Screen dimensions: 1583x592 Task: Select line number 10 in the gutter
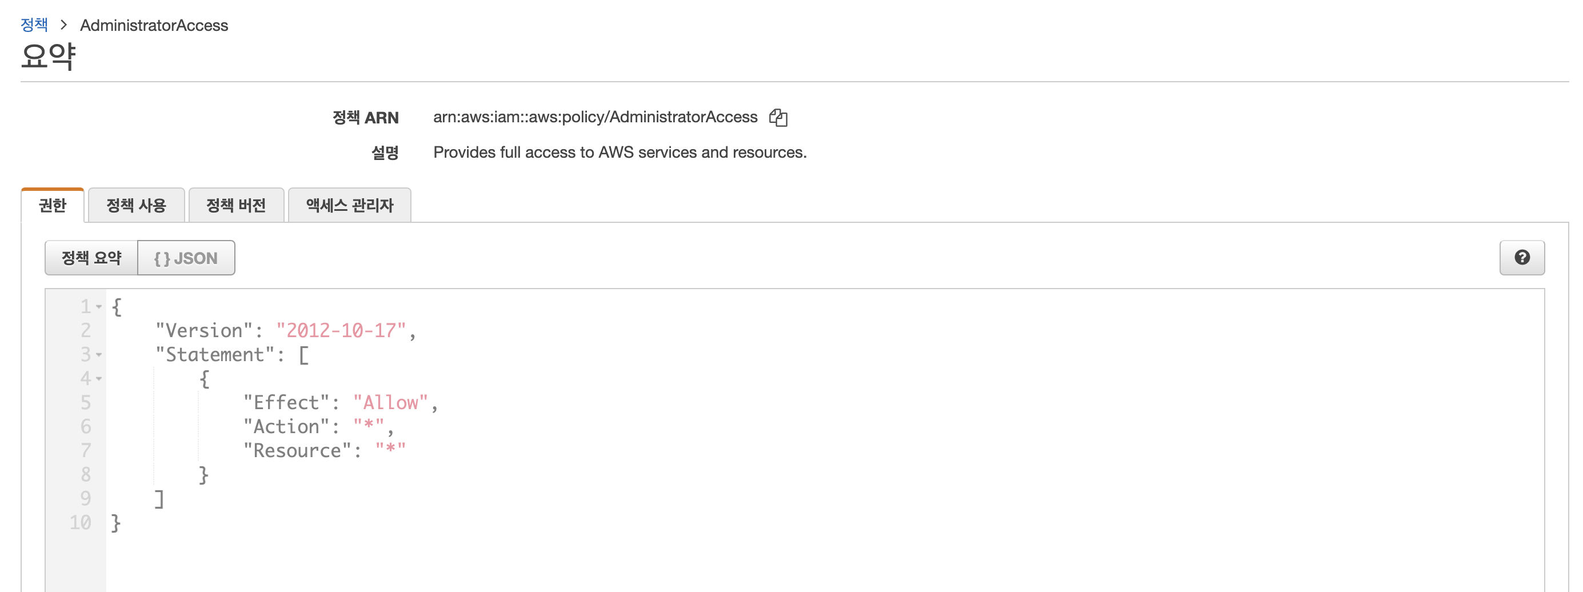click(81, 522)
